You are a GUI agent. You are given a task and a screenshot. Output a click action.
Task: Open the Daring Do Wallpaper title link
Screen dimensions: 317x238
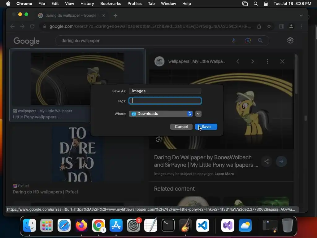click(x=206, y=161)
